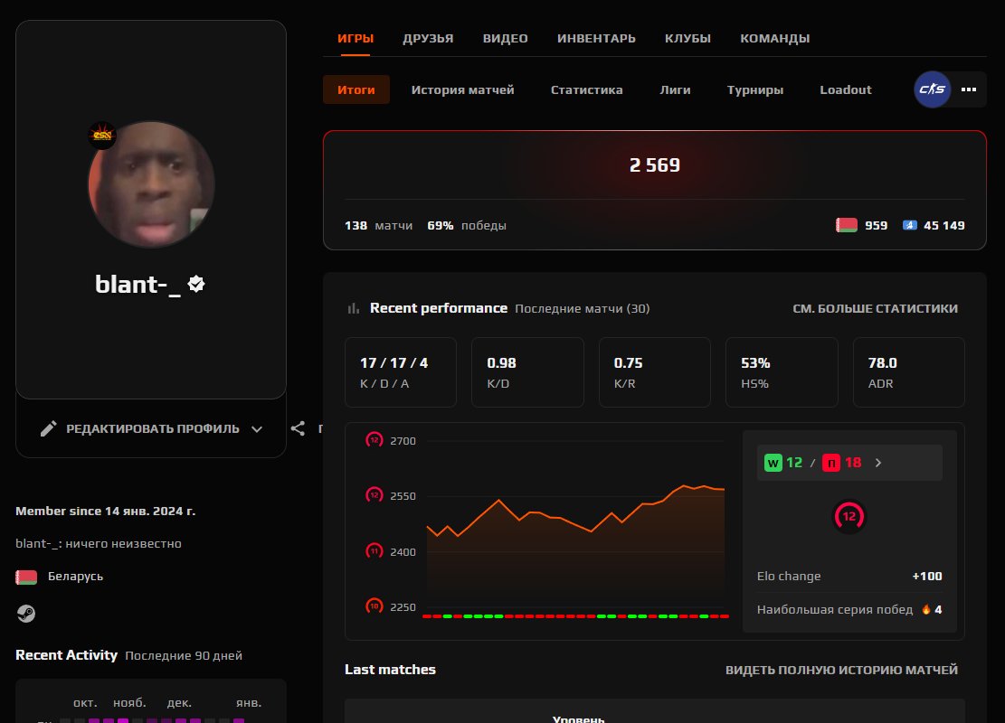Click the share icon beside edit profile
This screenshot has width=1005, height=723.
(298, 428)
